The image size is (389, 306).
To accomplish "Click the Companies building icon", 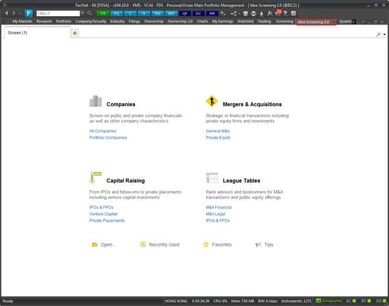I will [95, 101].
